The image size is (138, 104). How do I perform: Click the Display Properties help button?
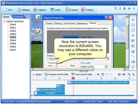pyautogui.click(x=106, y=18)
